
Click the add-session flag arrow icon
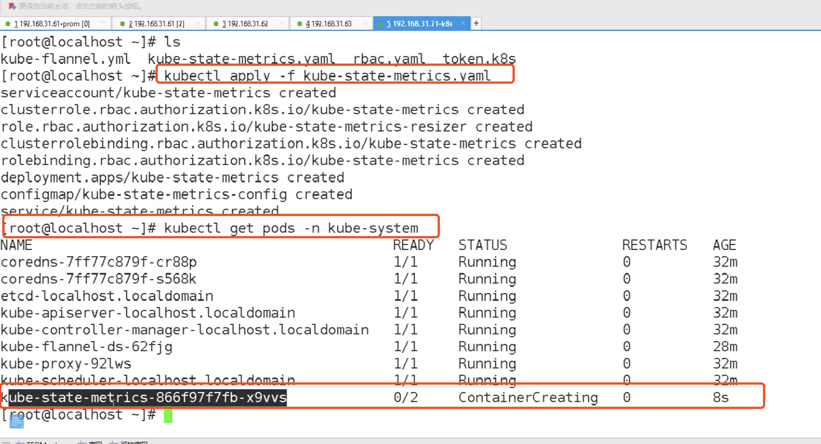pyautogui.click(x=12, y=6)
